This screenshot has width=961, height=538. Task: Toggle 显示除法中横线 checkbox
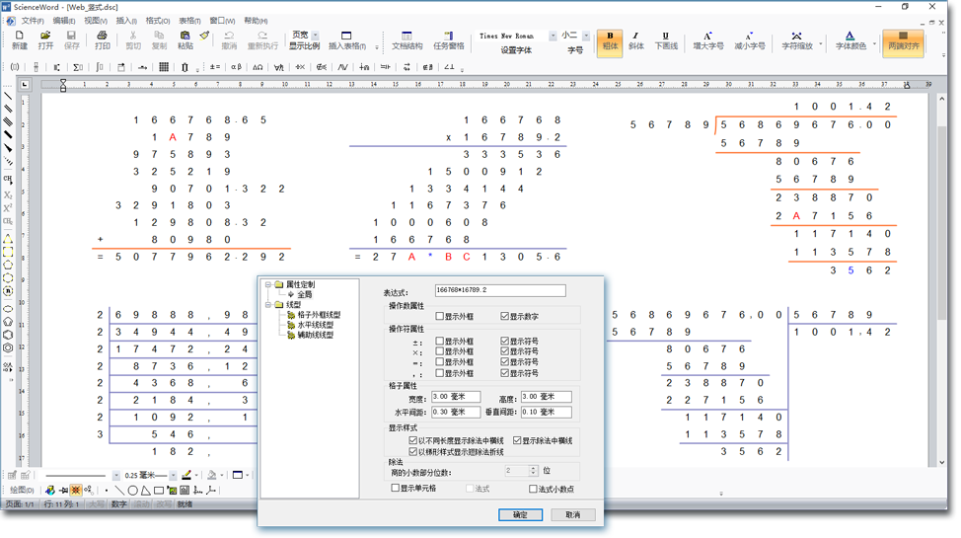click(x=518, y=440)
